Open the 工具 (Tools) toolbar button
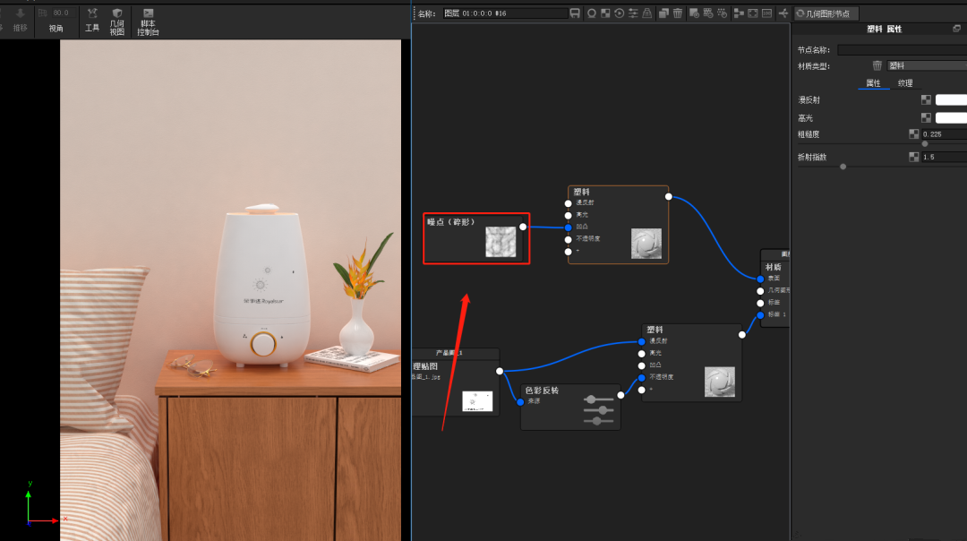This screenshot has height=541, width=967. 92,20
